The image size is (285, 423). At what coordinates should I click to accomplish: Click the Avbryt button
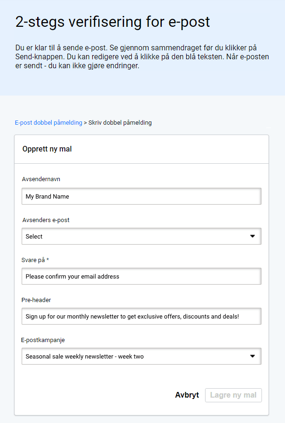tap(187, 395)
